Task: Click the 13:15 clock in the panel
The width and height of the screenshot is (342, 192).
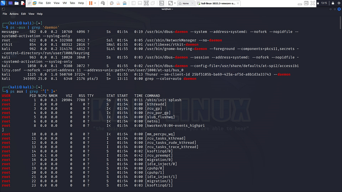Action: 324,3
